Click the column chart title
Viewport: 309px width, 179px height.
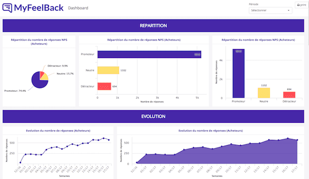(258, 40)
